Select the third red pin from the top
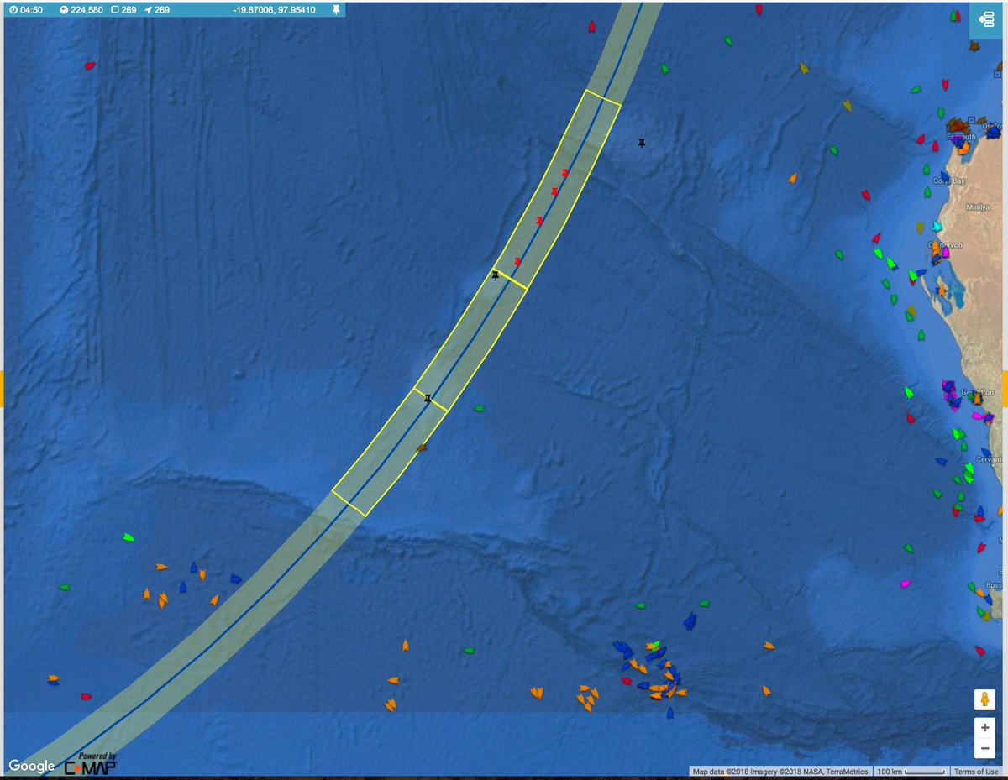The height and width of the screenshot is (780, 1008). tap(539, 221)
